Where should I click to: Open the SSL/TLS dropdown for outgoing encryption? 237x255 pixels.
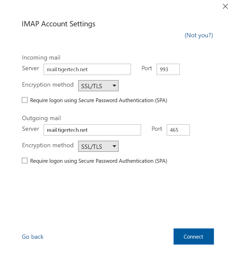pos(98,146)
